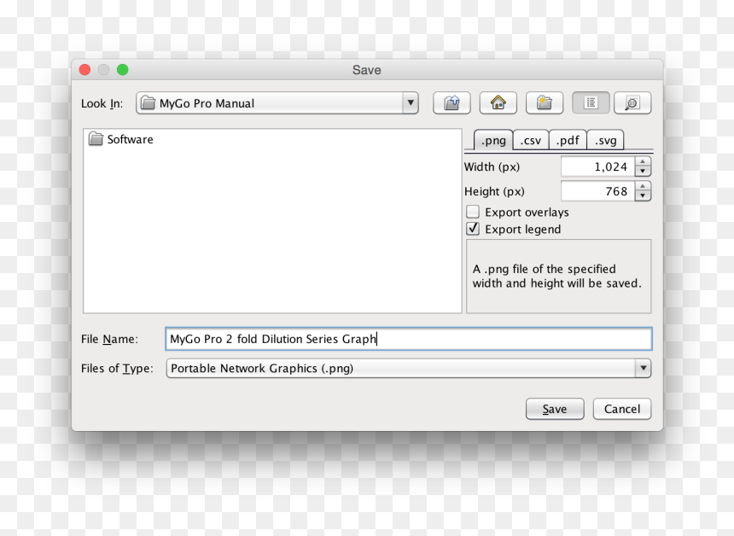Switch to the .csv tab
The width and height of the screenshot is (734, 536).
(531, 141)
